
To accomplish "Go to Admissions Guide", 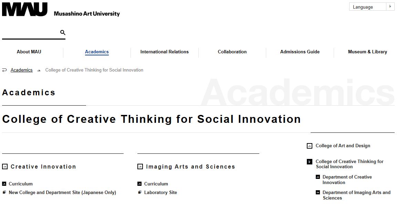I will click(300, 52).
